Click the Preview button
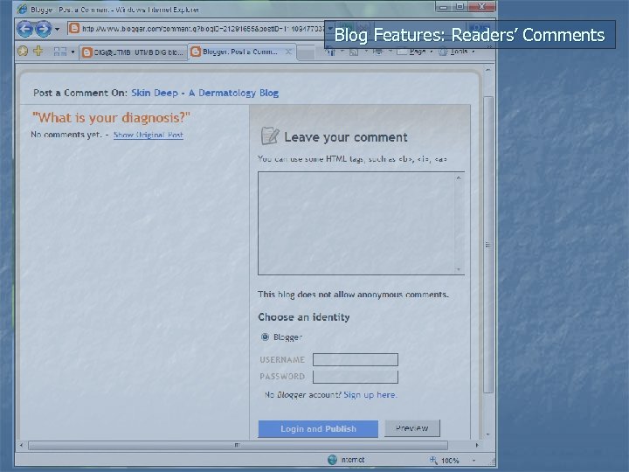Viewport: 629px width, 472px height. [412, 428]
